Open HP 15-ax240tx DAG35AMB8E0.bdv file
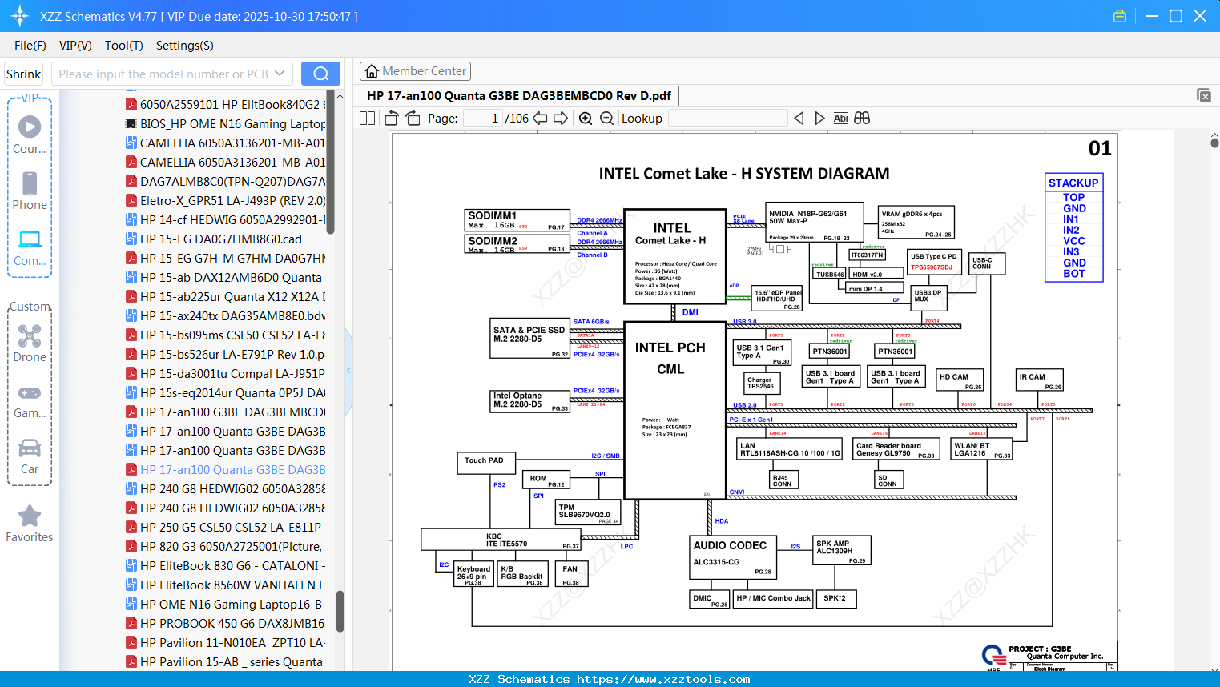Image resolution: width=1220 pixels, height=687 pixels. [226, 315]
